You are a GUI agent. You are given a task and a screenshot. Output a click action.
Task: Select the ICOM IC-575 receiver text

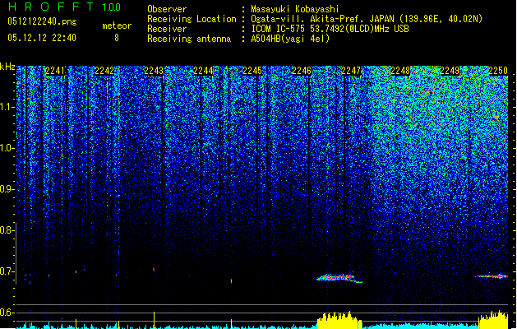pos(330,29)
